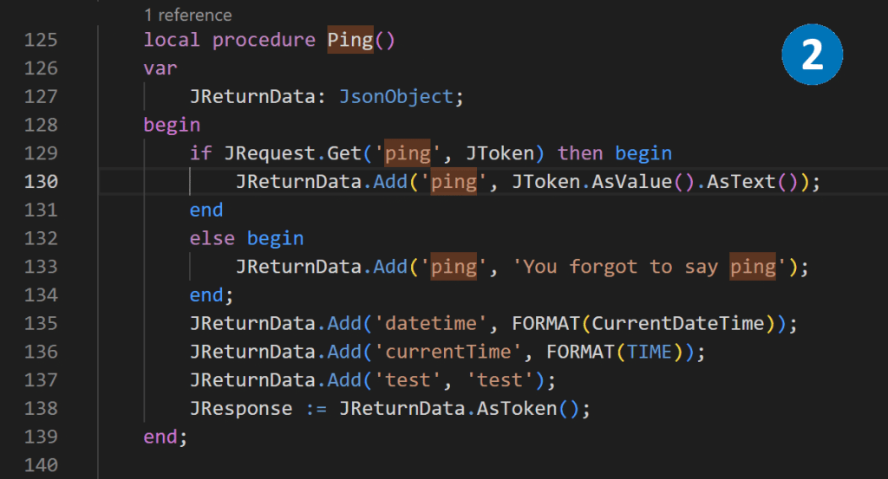
Task: Click the blue circled number 2 badge
Action: 812,55
